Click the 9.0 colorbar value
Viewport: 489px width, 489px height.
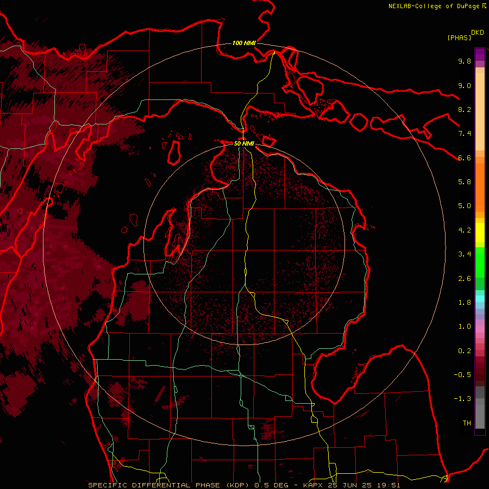(465, 85)
